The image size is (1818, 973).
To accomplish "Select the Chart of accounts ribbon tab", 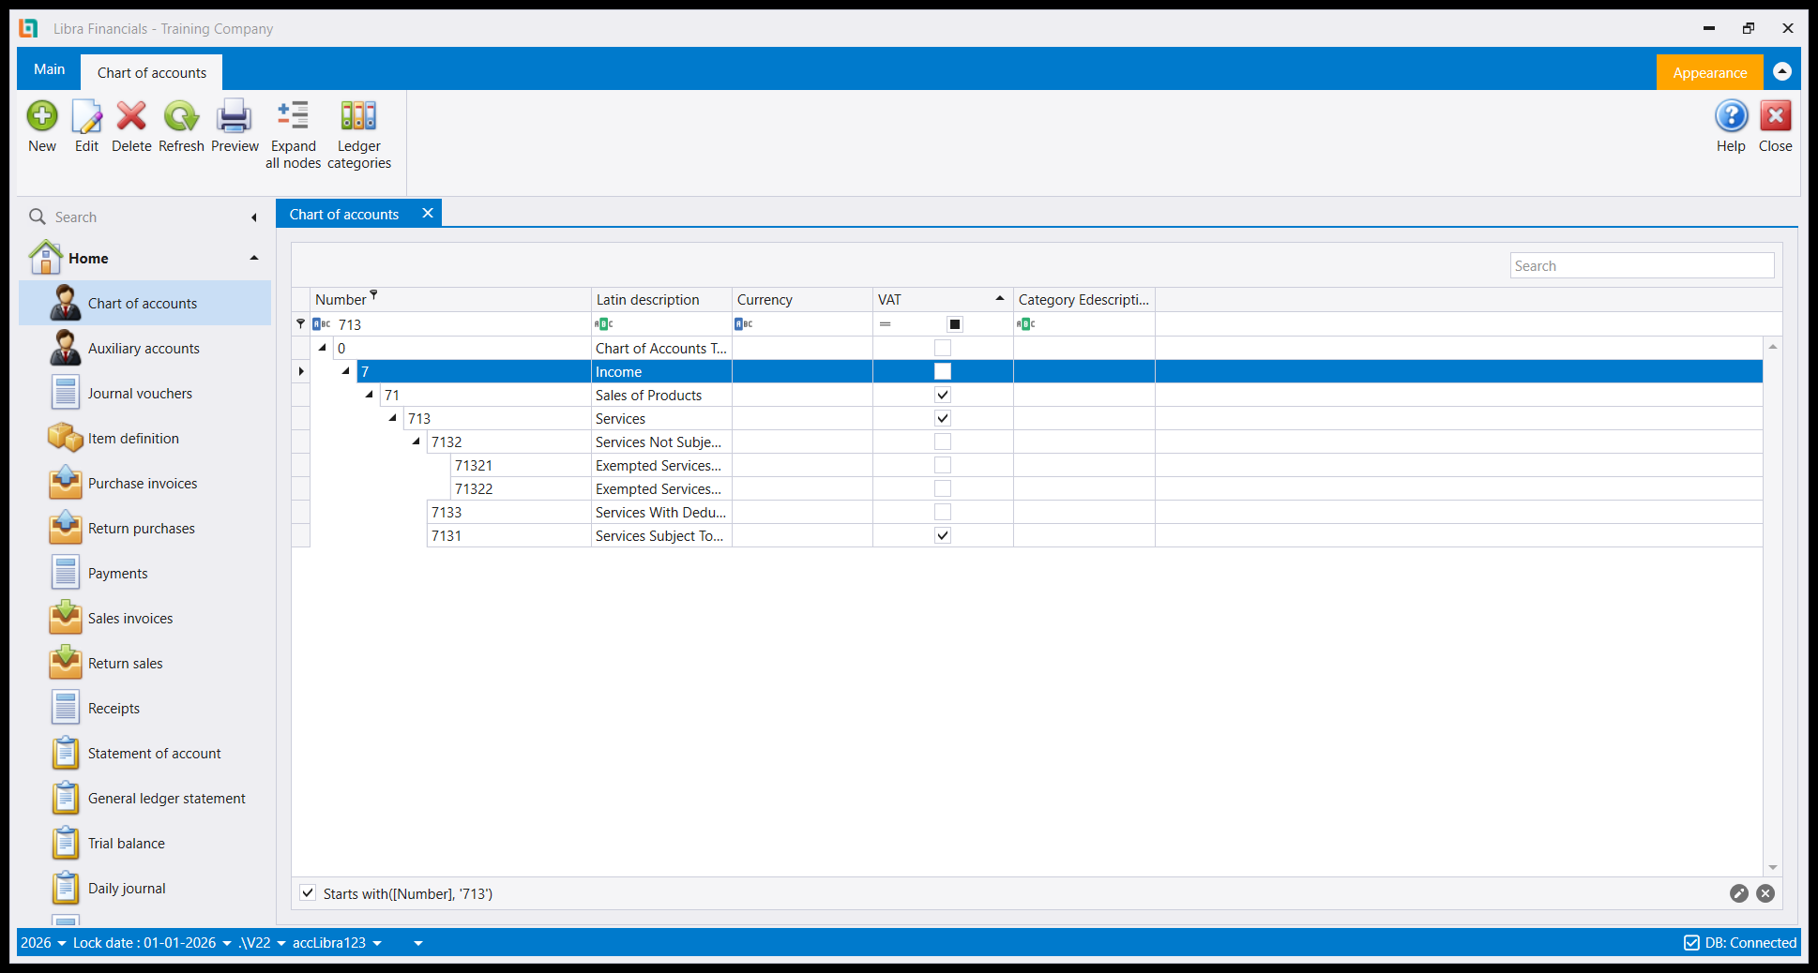I will [152, 72].
